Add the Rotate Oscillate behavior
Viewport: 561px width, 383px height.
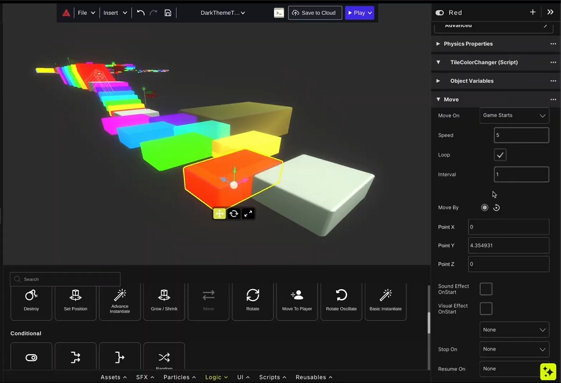[341, 301]
